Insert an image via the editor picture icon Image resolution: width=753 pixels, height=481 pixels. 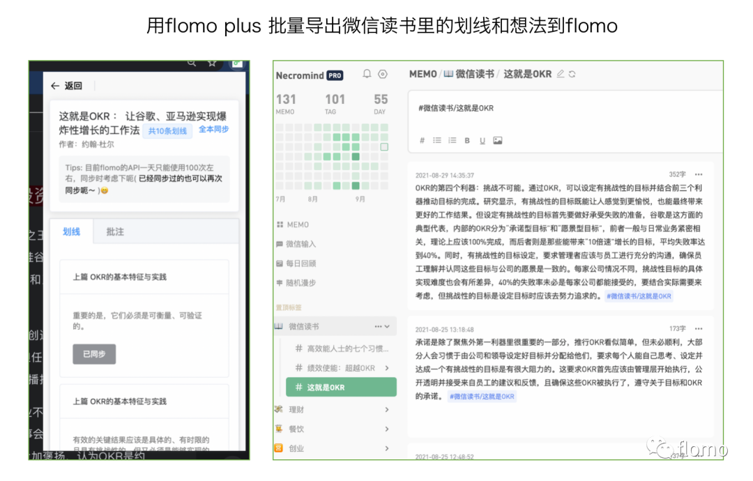498,141
